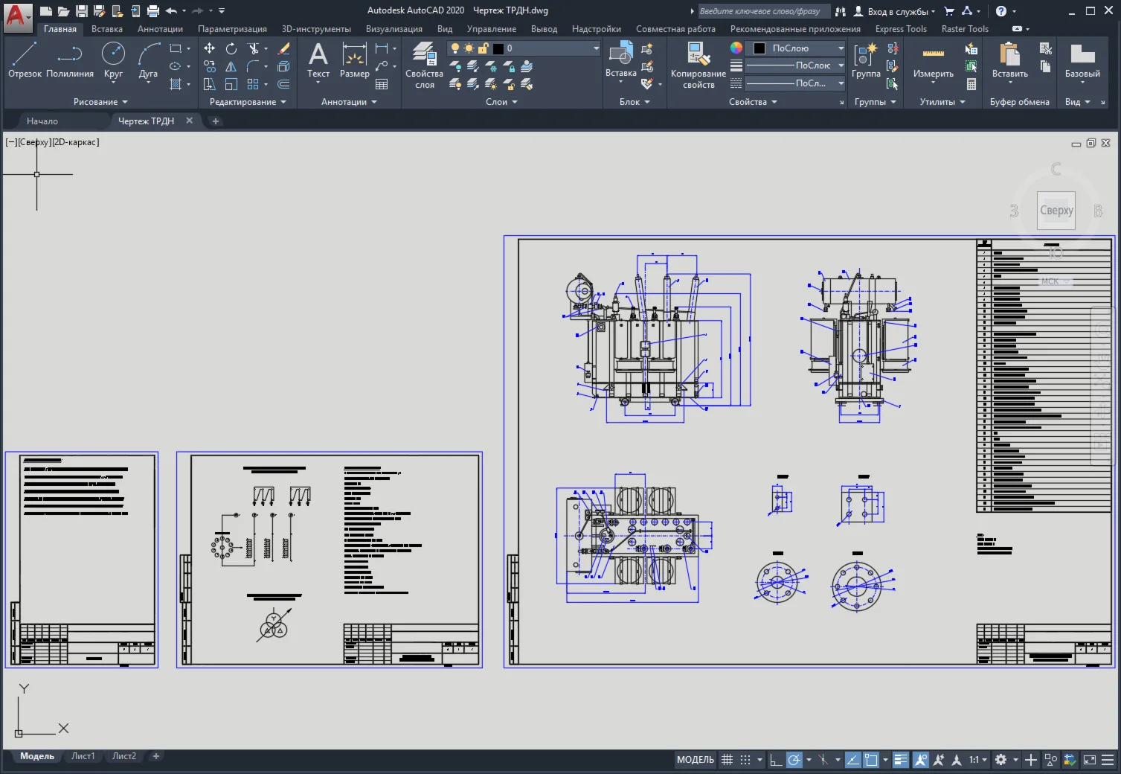Switch to the Начало file tab

(42, 121)
